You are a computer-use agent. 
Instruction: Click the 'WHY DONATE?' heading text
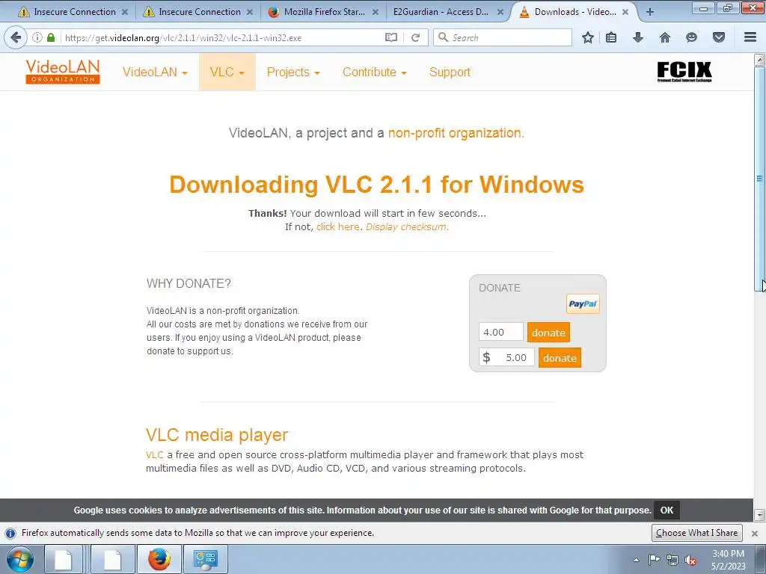click(189, 283)
